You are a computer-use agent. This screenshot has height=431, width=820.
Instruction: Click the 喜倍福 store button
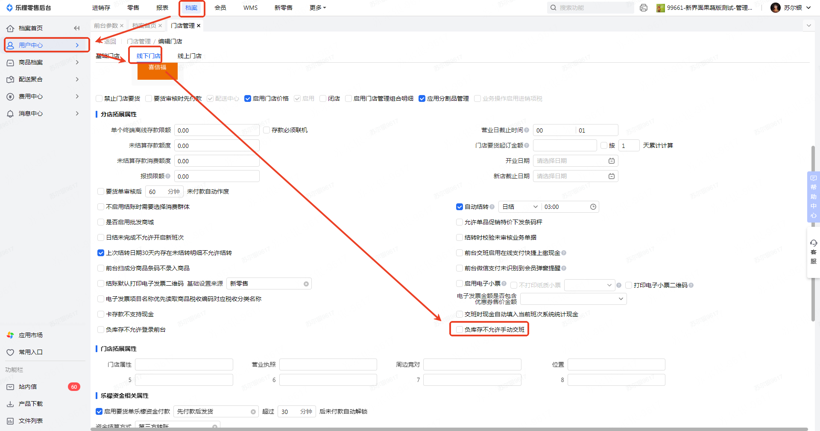158,71
